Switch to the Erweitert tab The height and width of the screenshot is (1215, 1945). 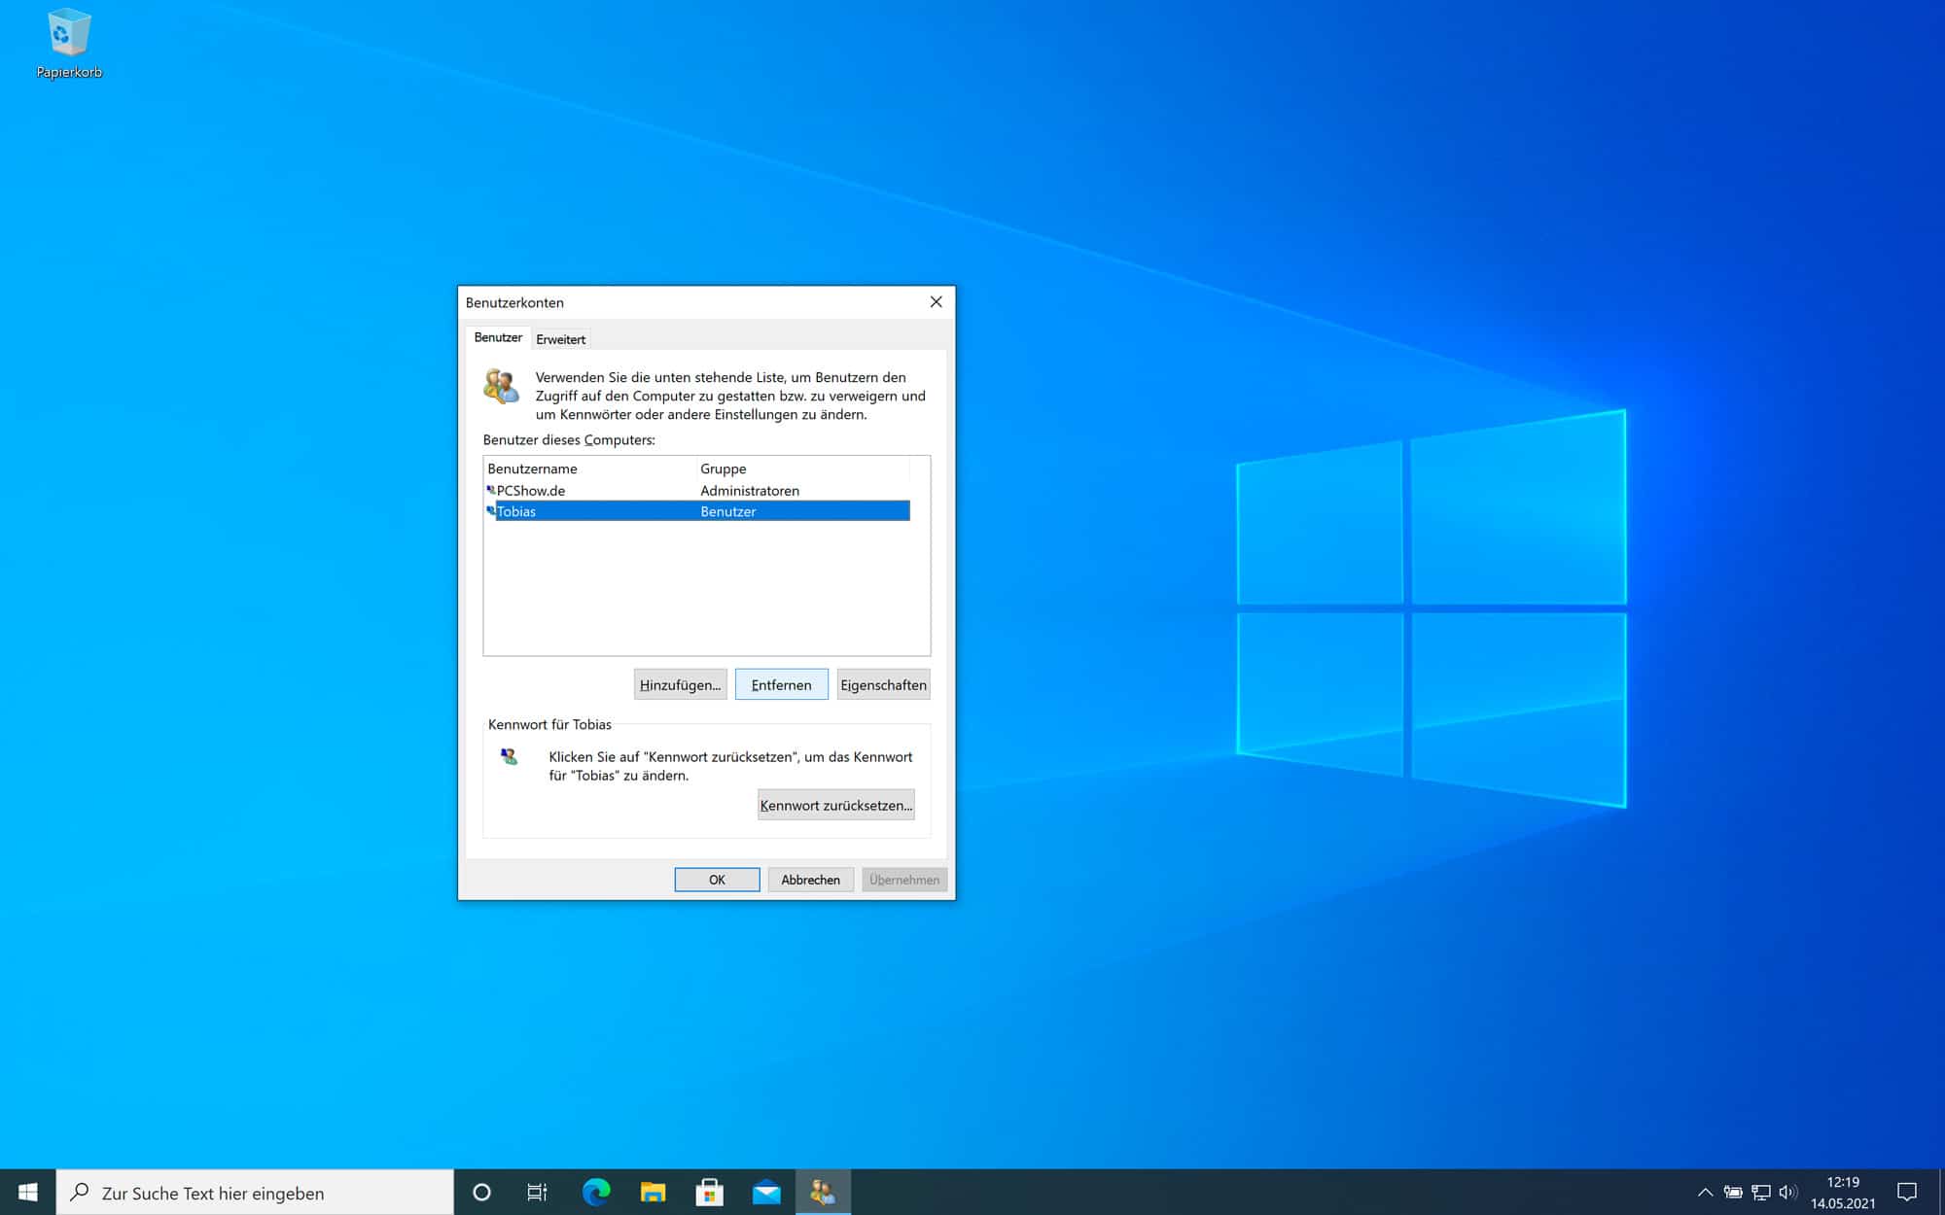point(560,338)
